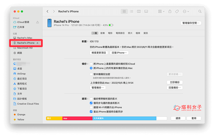Click 立即備份 button
215x137 pixels.
coord(175,82)
